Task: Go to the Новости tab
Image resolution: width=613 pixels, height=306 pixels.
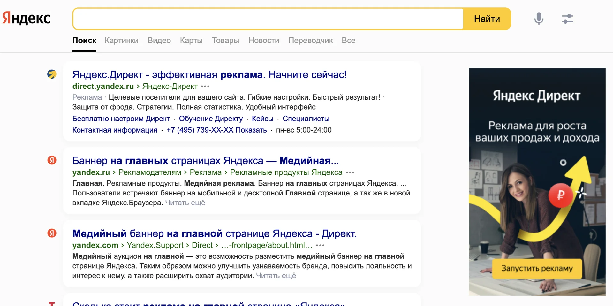Action: 264,41
